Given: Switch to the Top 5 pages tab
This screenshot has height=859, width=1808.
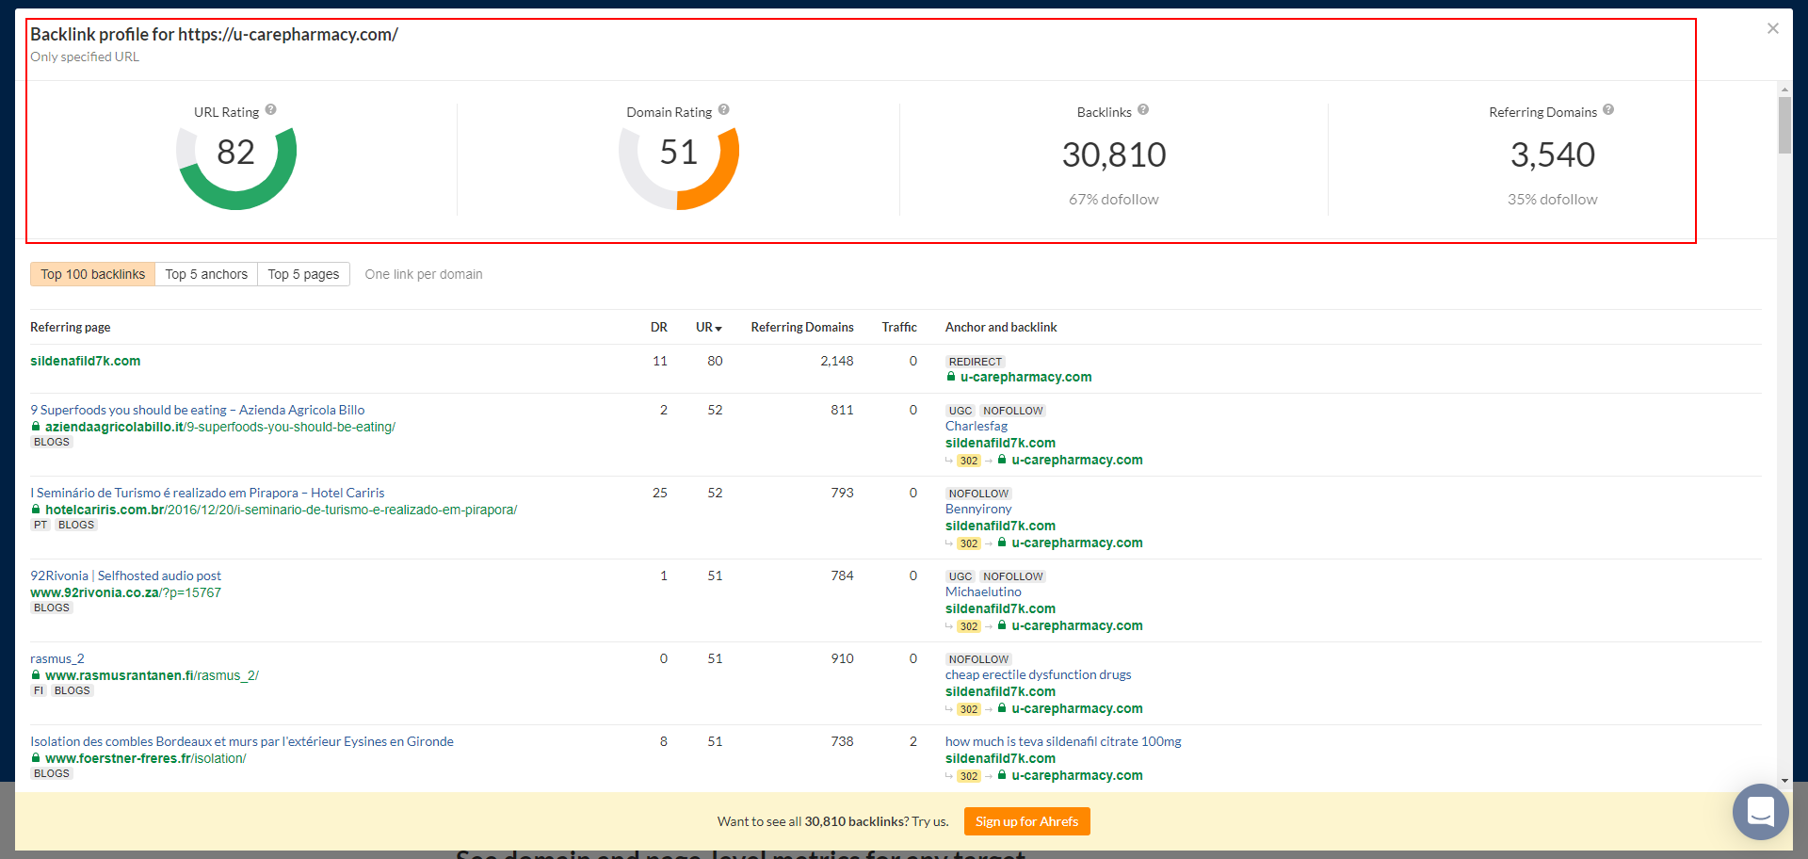Looking at the screenshot, I should pyautogui.click(x=303, y=274).
